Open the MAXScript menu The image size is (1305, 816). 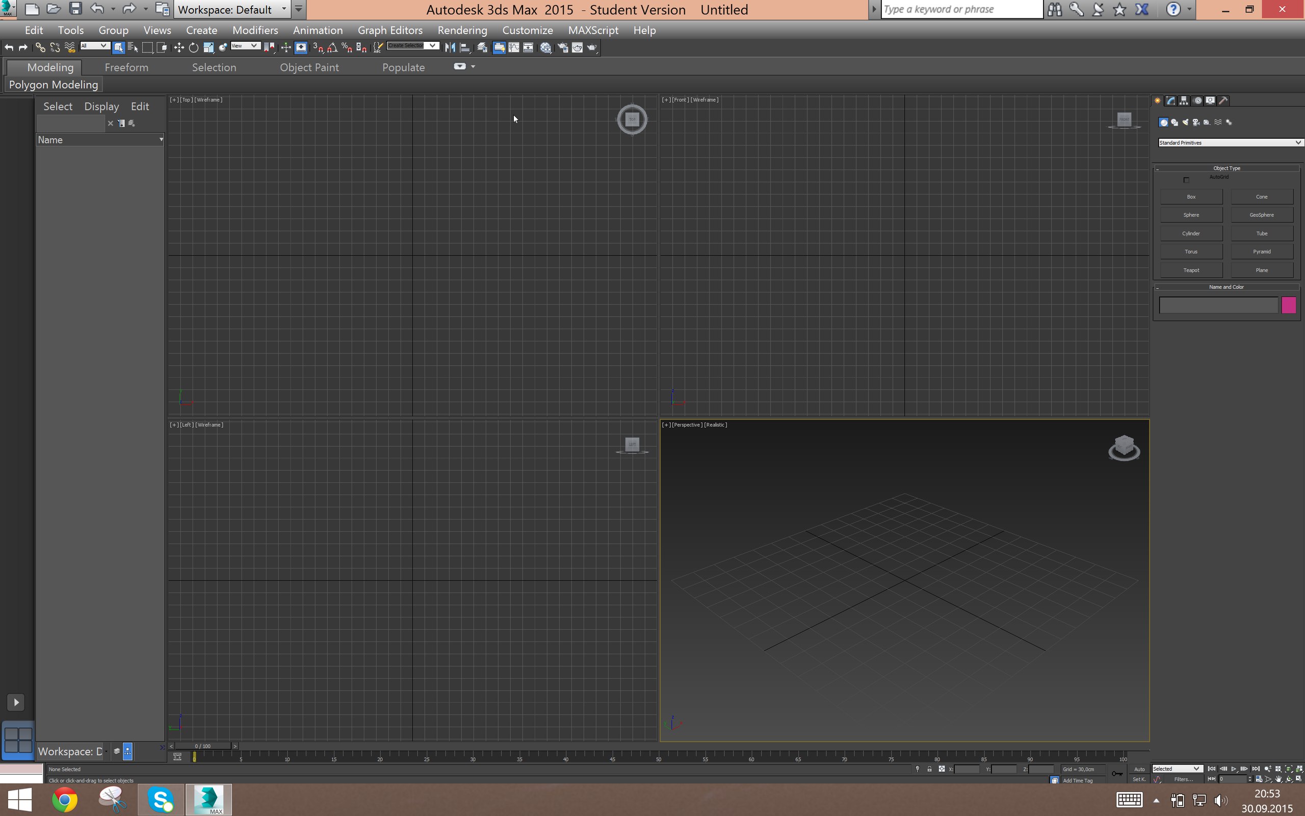click(x=593, y=30)
